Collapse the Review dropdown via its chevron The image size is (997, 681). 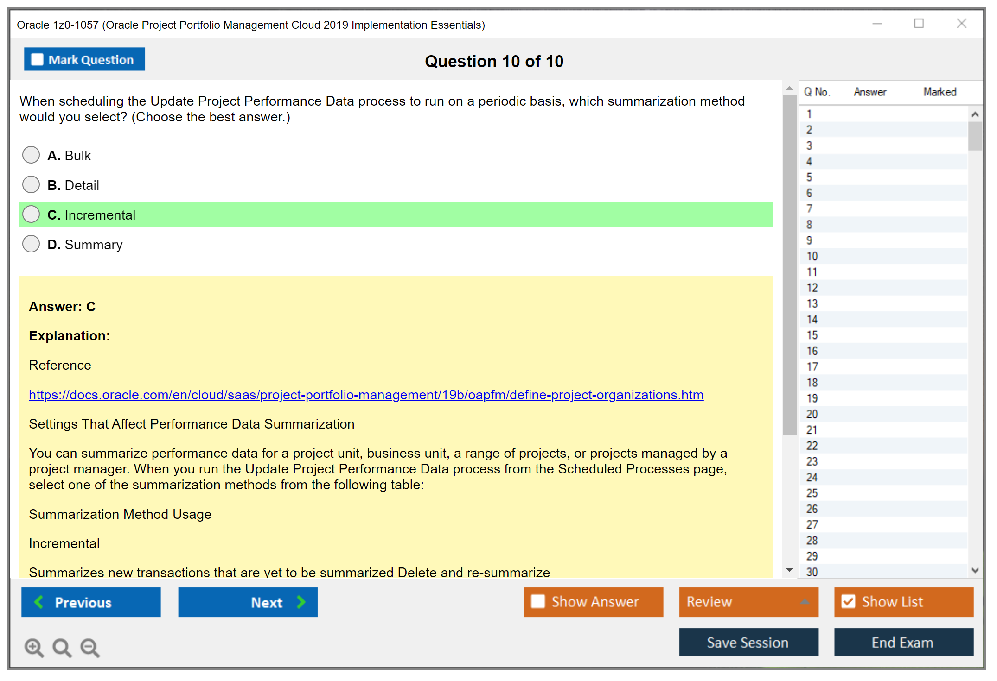805,602
